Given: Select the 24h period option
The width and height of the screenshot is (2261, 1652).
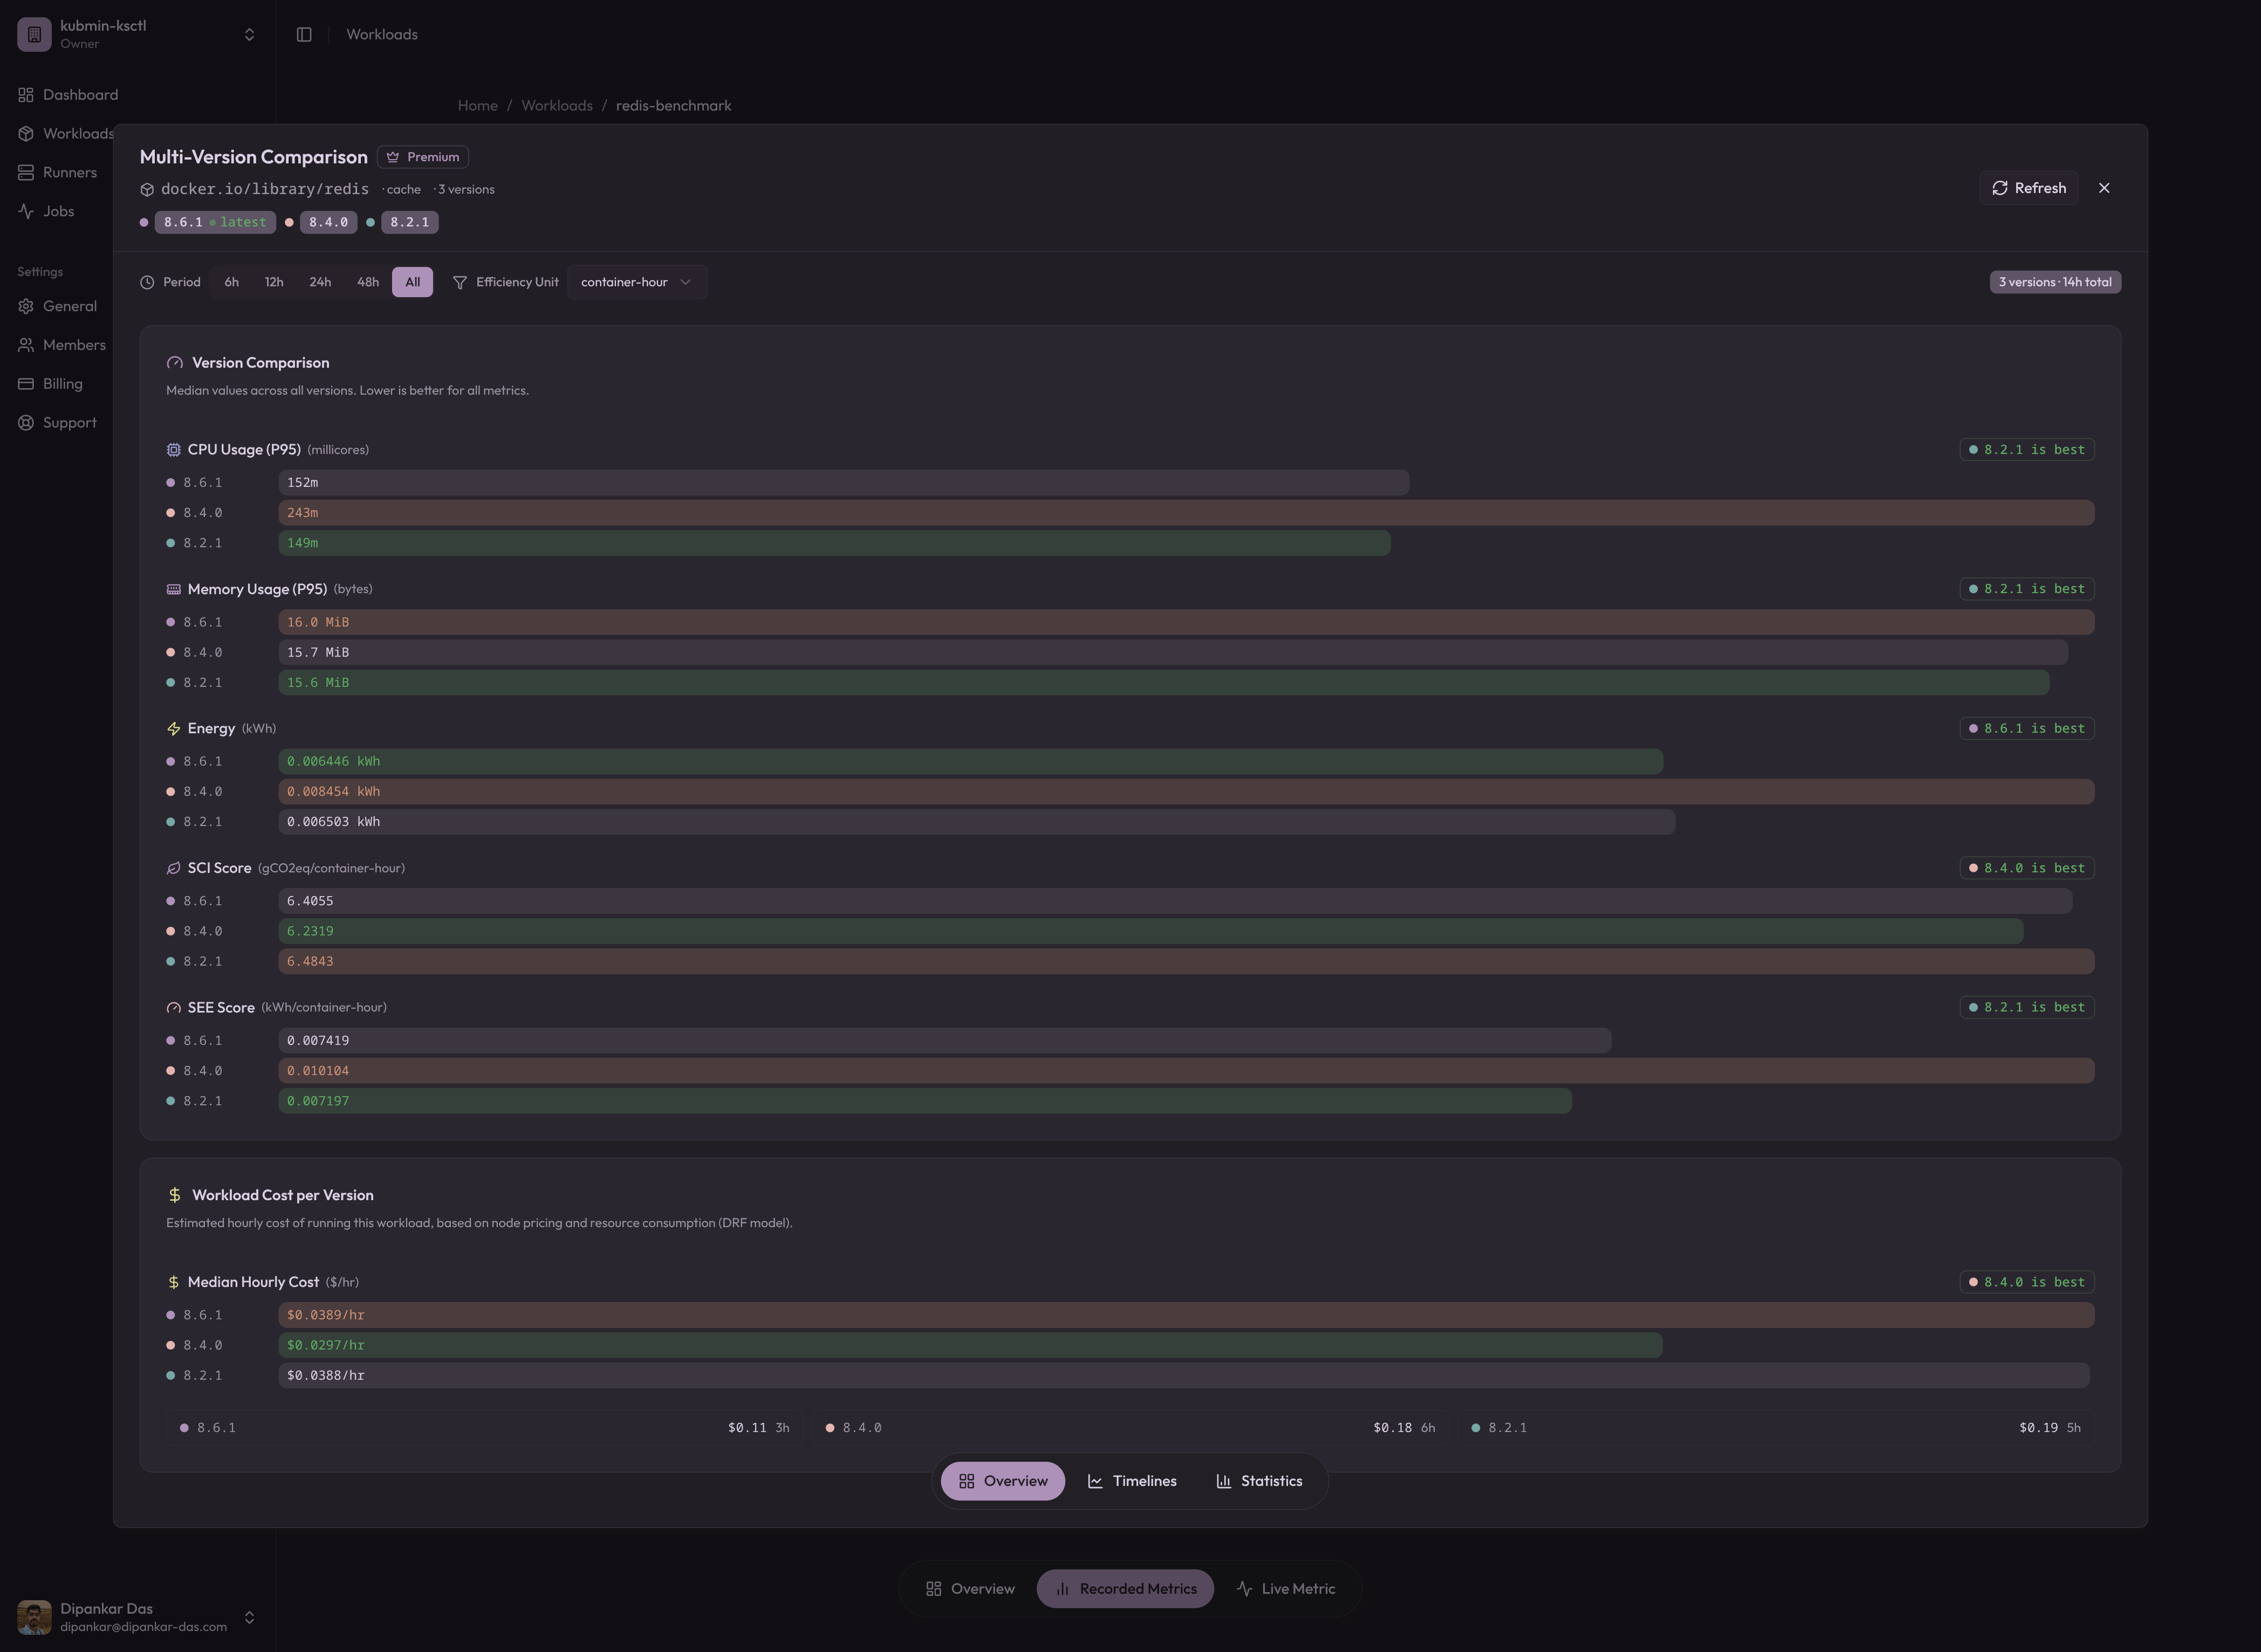Looking at the screenshot, I should [320, 282].
